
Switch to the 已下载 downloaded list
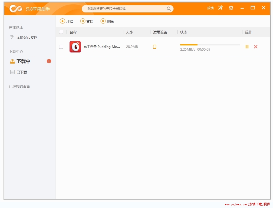[22, 72]
